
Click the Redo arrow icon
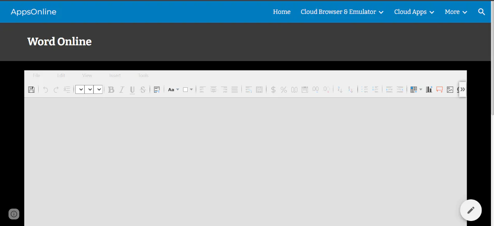(56, 90)
